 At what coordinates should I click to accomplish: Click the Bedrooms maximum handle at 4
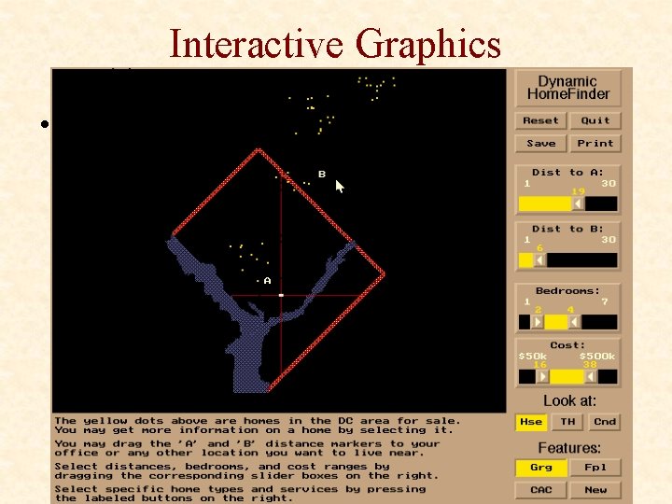pyautogui.click(x=574, y=322)
